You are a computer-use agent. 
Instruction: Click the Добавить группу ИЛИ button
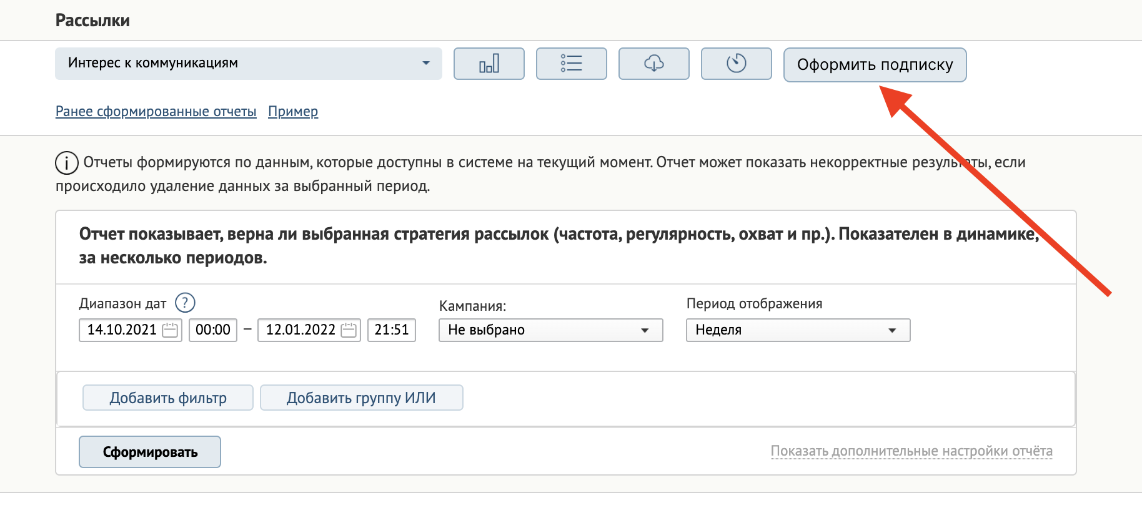pos(362,398)
